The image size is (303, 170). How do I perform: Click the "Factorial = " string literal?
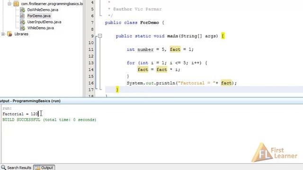(197, 83)
